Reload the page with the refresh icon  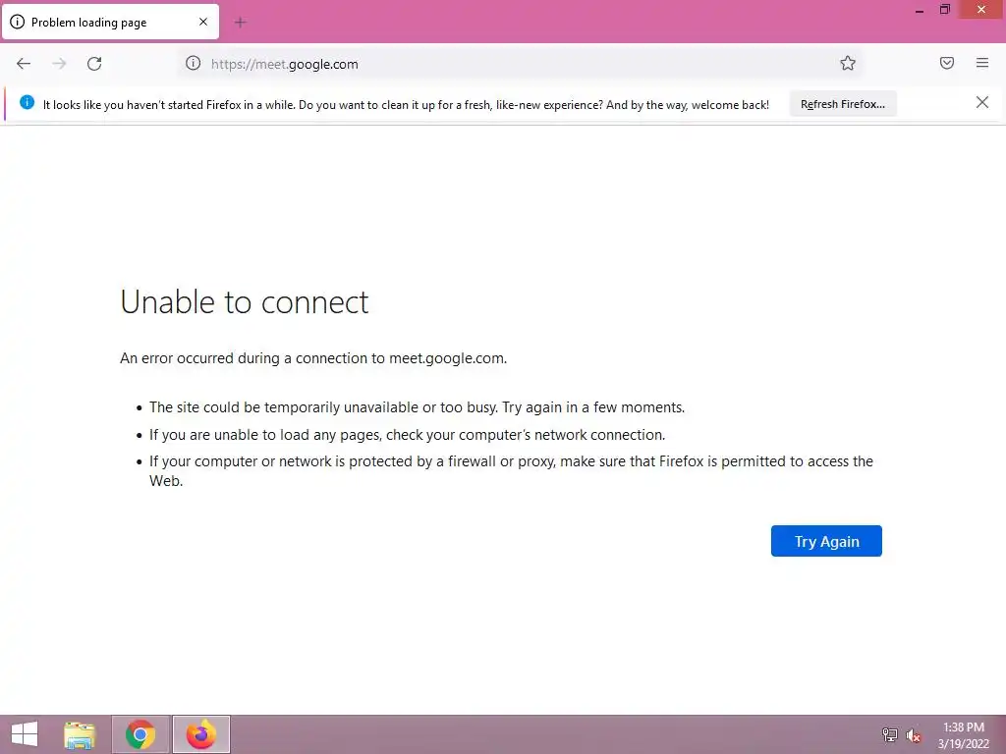pyautogui.click(x=94, y=64)
